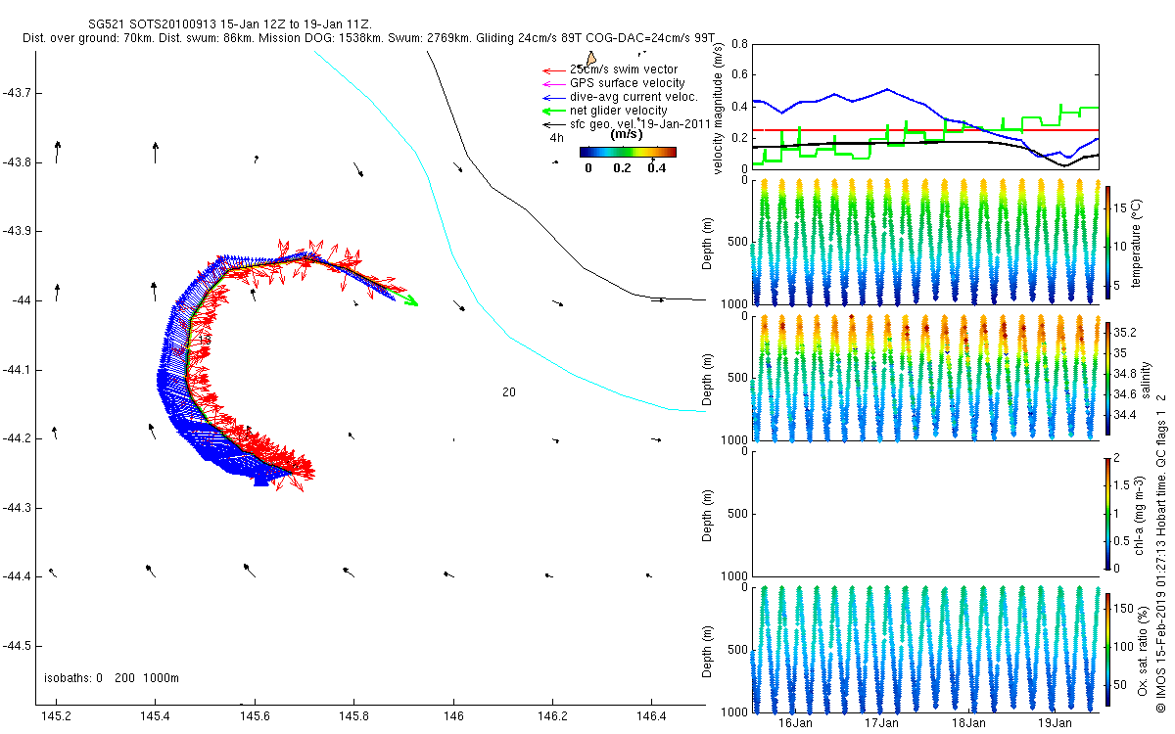Click the 'temperature (°C)' color bar label

point(1136,245)
